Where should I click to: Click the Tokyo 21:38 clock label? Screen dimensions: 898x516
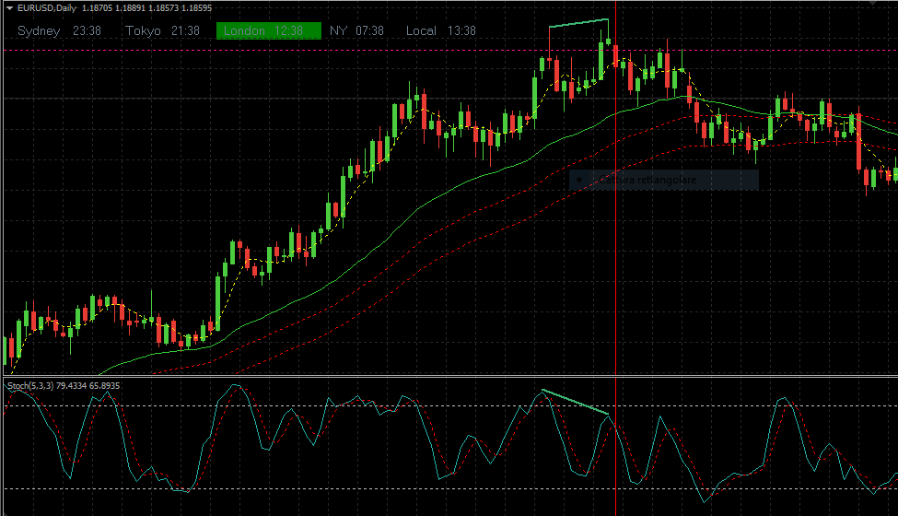(x=163, y=31)
